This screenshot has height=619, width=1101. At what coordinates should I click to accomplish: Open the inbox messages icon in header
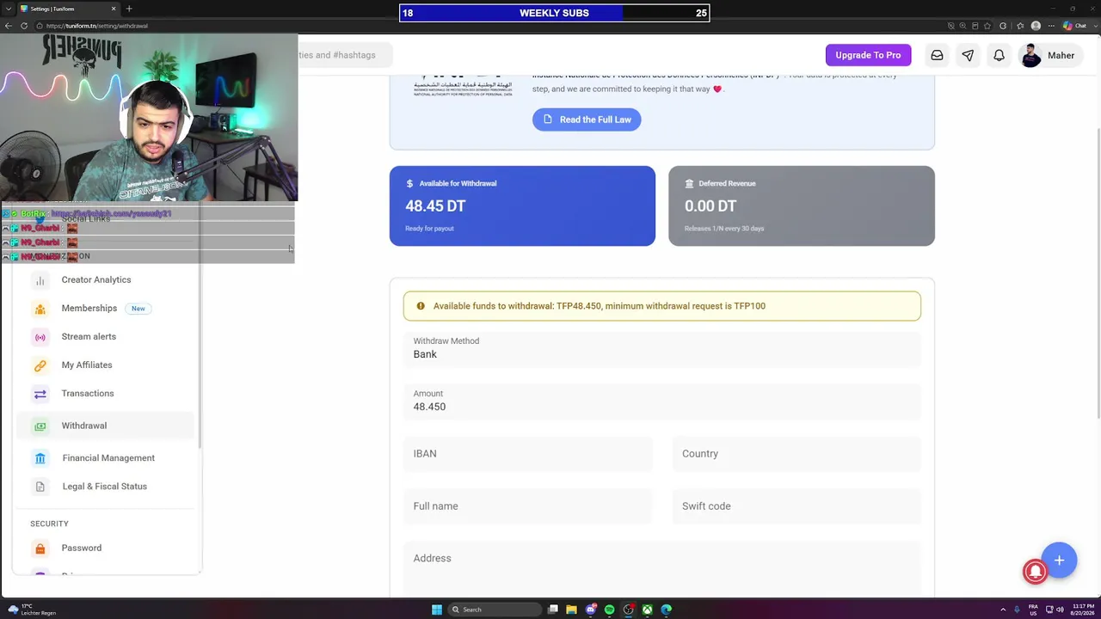click(x=937, y=55)
